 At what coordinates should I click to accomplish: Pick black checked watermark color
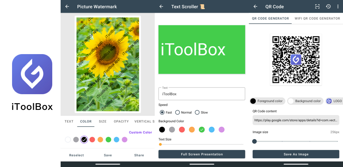(84, 140)
